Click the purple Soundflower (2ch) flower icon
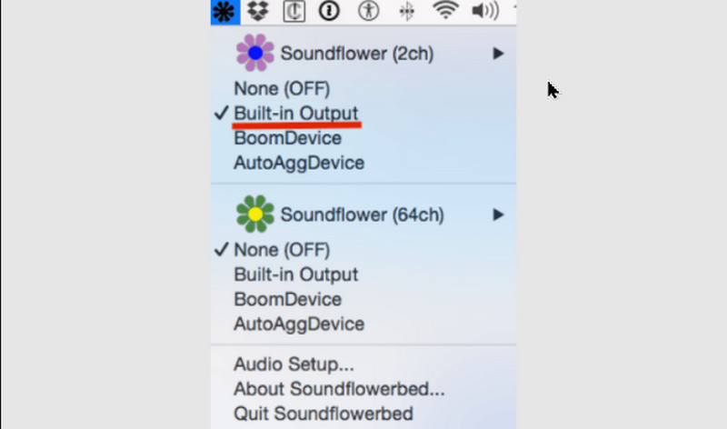727x429 pixels. click(x=254, y=54)
